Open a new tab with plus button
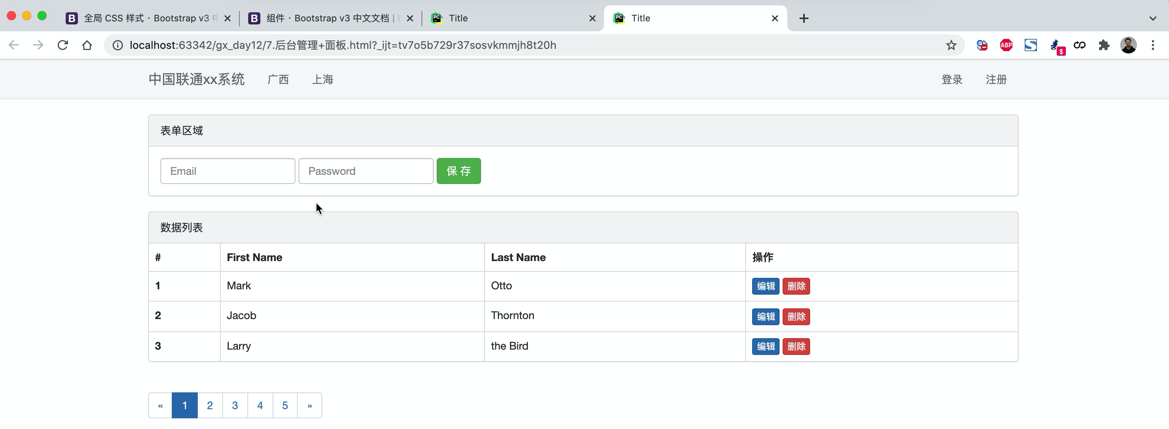The height and width of the screenshot is (429, 1169). [804, 18]
